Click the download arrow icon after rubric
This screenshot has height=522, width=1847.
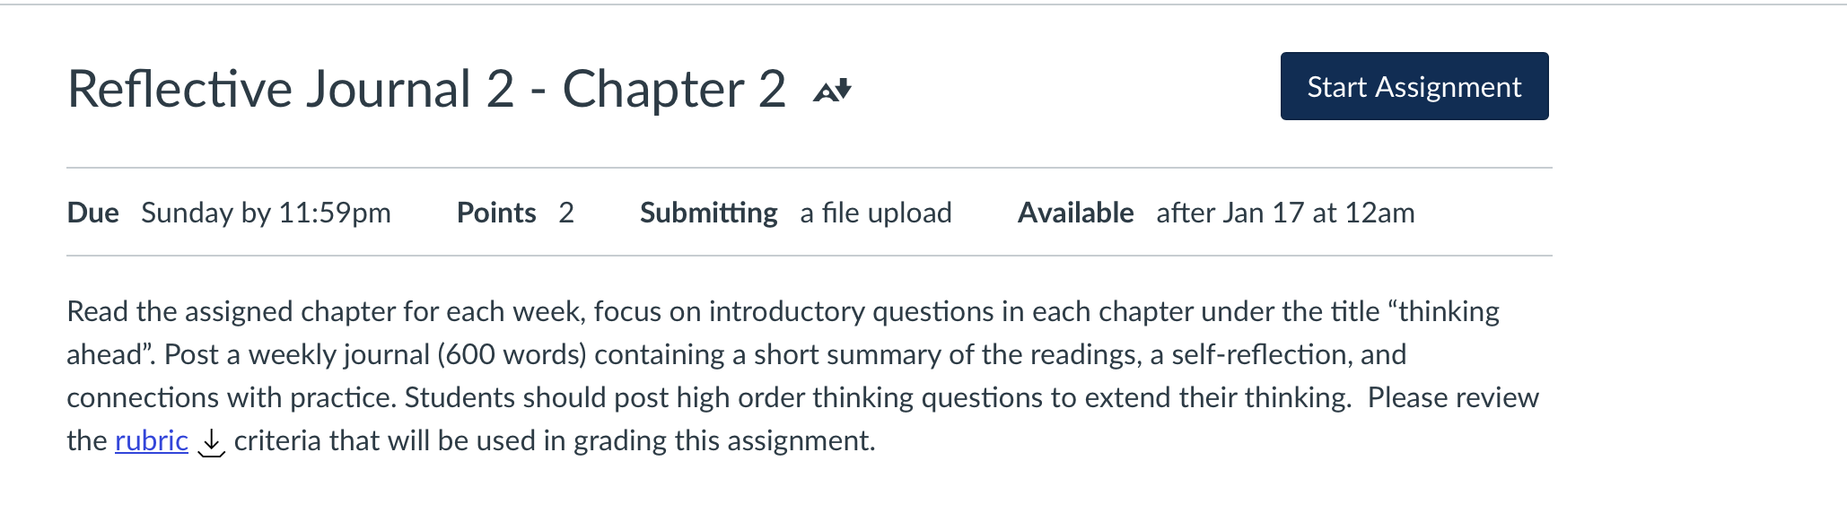pyautogui.click(x=211, y=442)
